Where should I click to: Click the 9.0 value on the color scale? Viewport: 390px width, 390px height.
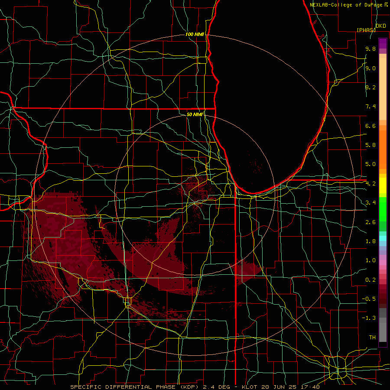pyautogui.click(x=370, y=68)
